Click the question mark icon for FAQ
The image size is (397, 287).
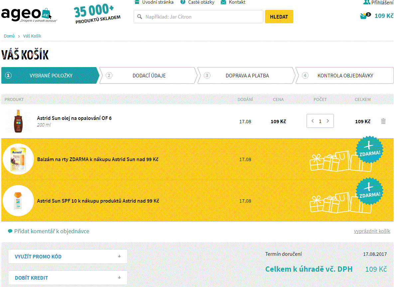(x=183, y=2)
